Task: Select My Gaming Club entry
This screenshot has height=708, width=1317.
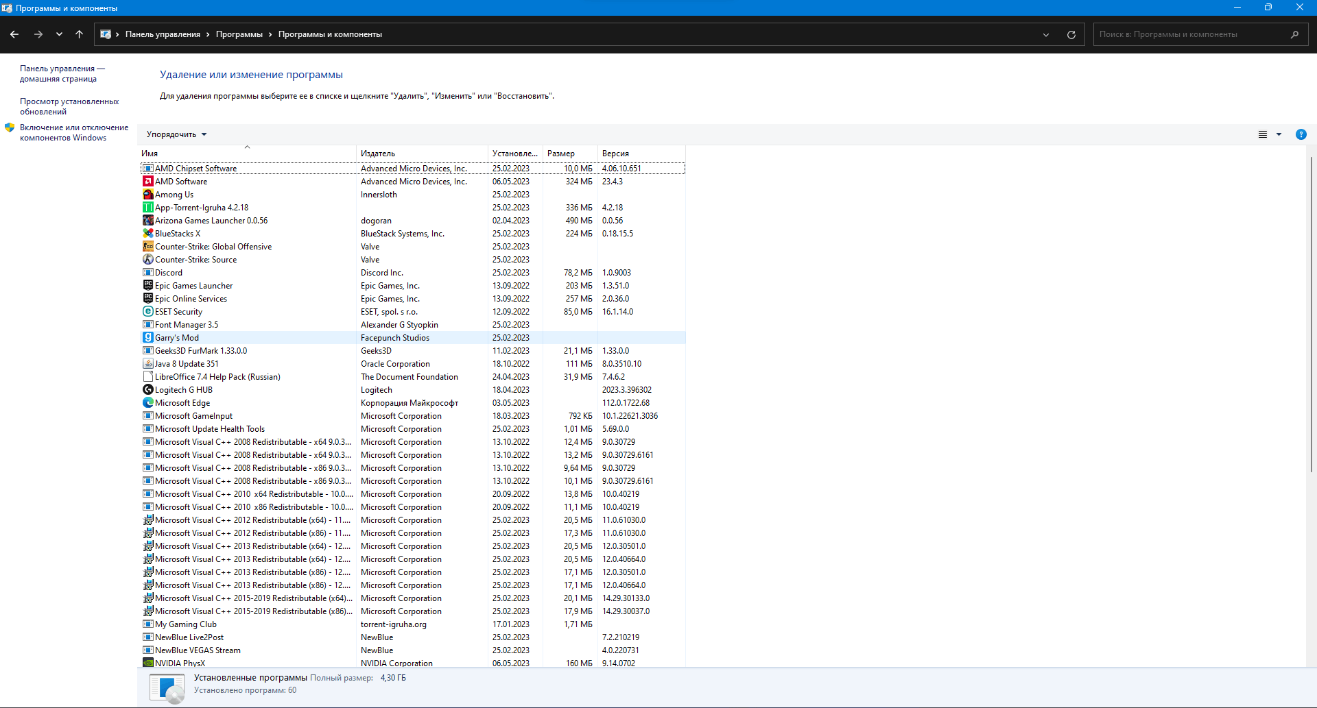Action: pyautogui.click(x=413, y=624)
